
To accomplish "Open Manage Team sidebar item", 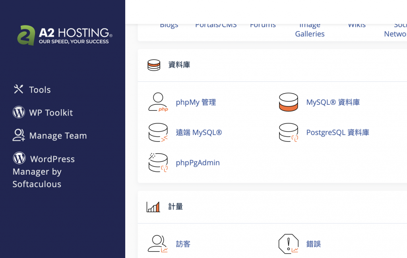I will [58, 136].
